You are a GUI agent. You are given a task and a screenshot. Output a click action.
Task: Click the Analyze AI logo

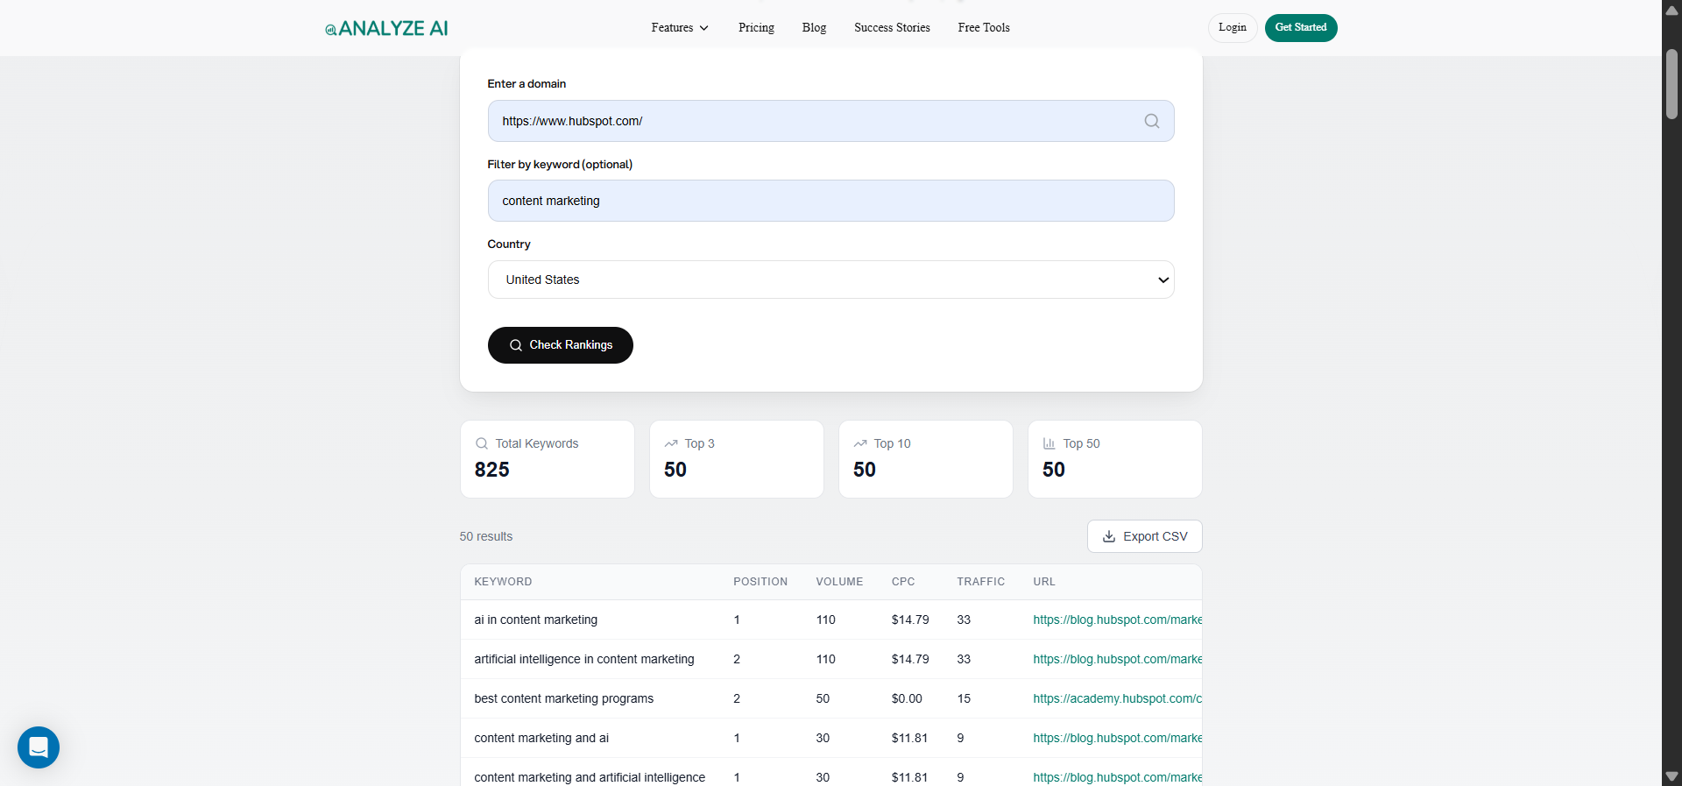386,28
